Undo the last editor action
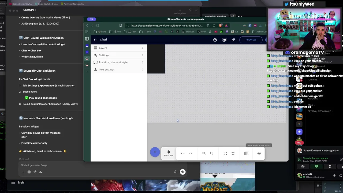The width and height of the screenshot is (343, 193). [182, 153]
